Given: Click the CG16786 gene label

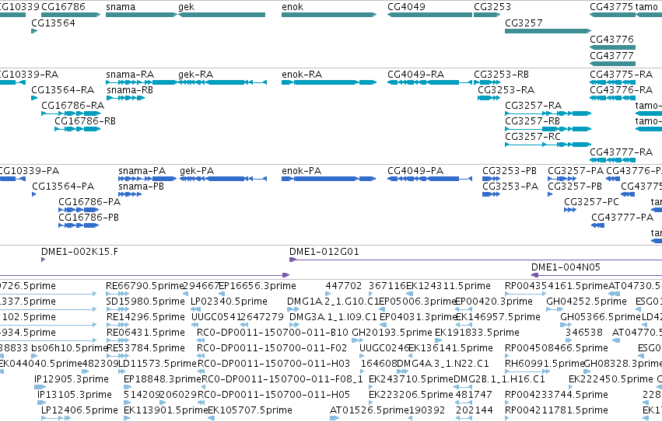Looking at the screenshot, I should 63,7.
